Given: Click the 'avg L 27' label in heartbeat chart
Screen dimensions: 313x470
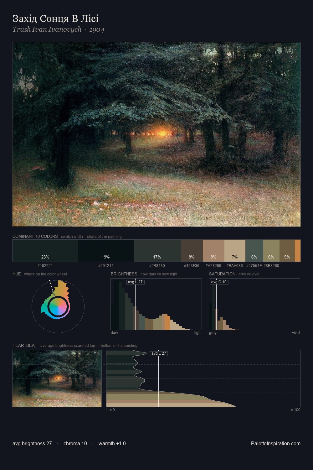Looking at the screenshot, I should tap(159, 353).
